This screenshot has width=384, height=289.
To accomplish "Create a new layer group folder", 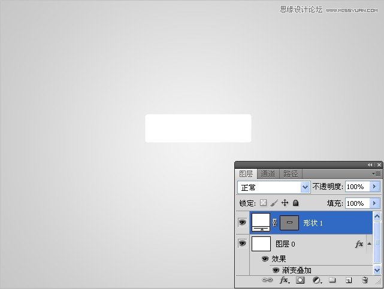I will pyautogui.click(x=332, y=279).
